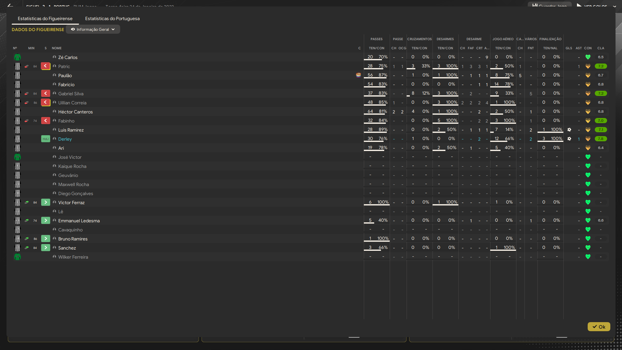
Task: Open player Paulão's profile
Action: click(65, 76)
